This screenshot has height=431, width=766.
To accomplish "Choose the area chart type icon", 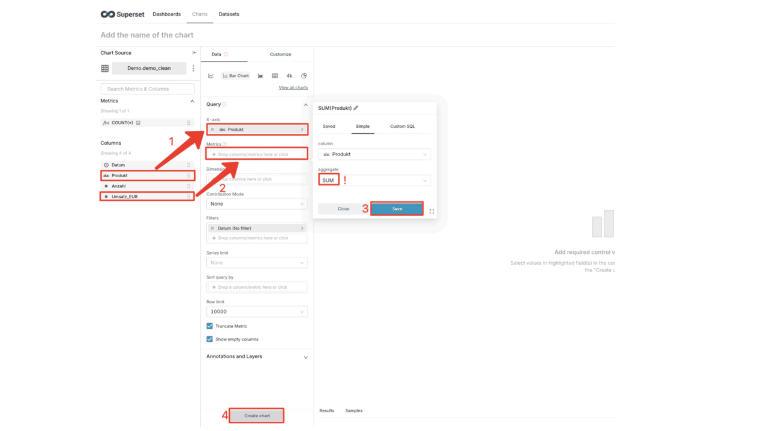I will click(261, 76).
